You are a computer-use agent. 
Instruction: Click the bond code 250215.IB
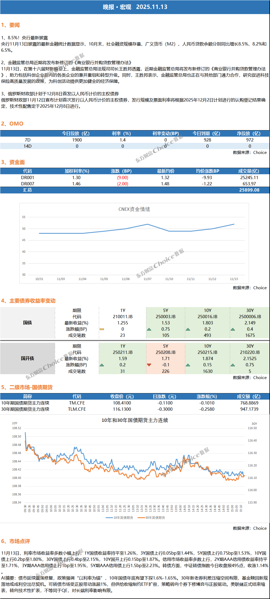(207, 352)
